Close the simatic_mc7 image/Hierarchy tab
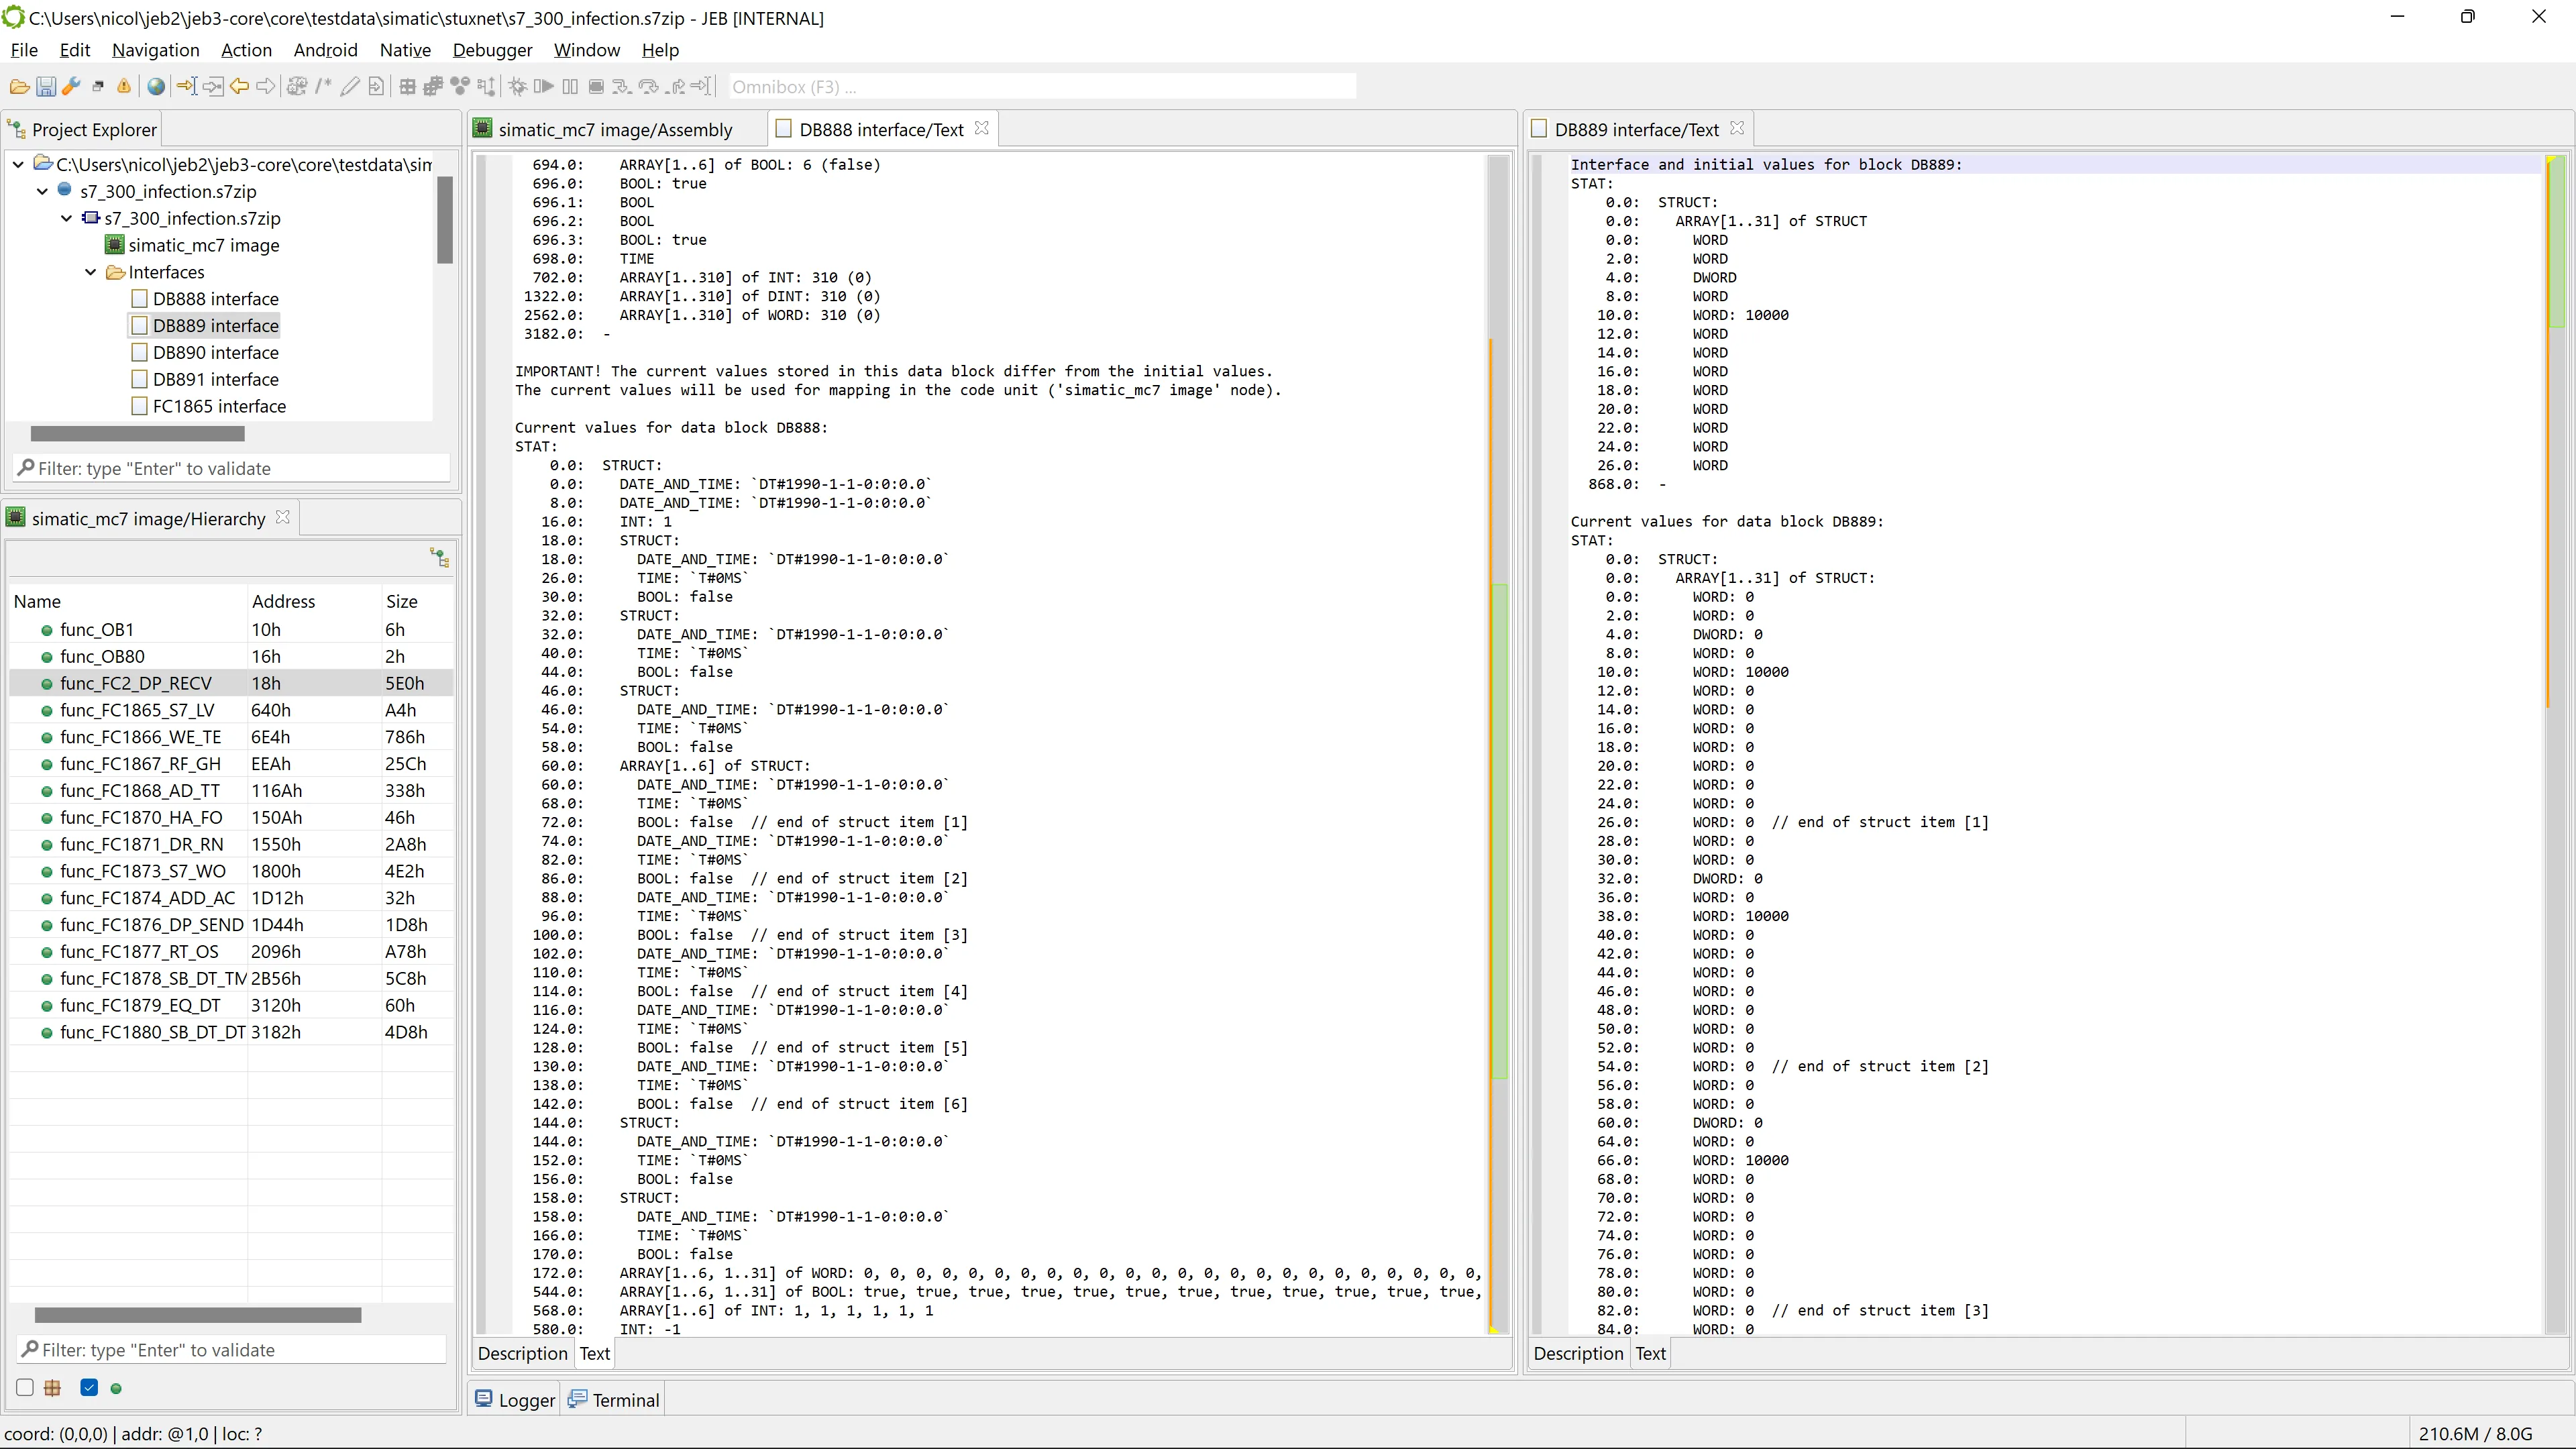The width and height of the screenshot is (2576, 1449). click(283, 518)
